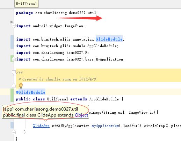Image resolution: width=181 pixels, height=141 pixels.
Task: Click highlighted GlideModule in the import statement
Action: pyautogui.click(x=109, y=39)
